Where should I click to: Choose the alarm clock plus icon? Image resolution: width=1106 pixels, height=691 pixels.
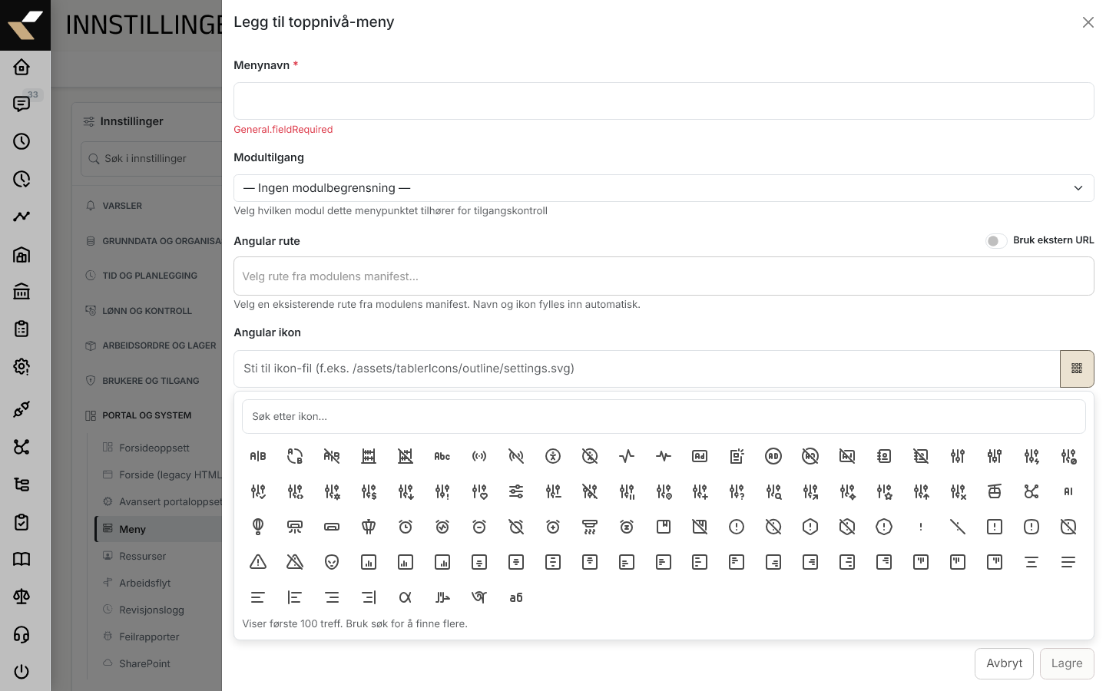[x=553, y=527]
